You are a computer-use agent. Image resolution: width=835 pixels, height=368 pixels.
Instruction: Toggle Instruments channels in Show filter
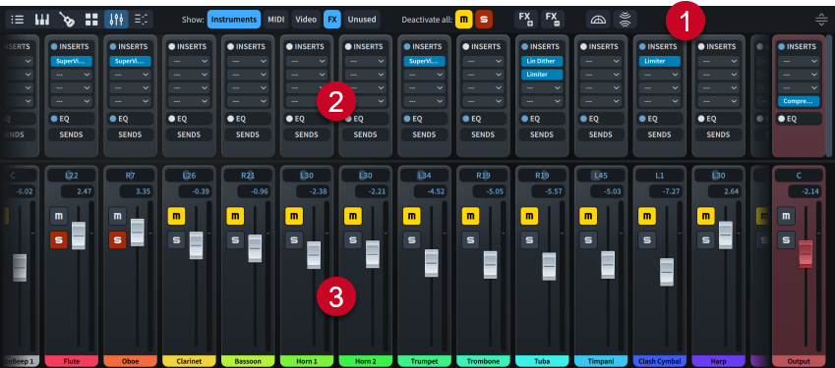pyautogui.click(x=234, y=20)
